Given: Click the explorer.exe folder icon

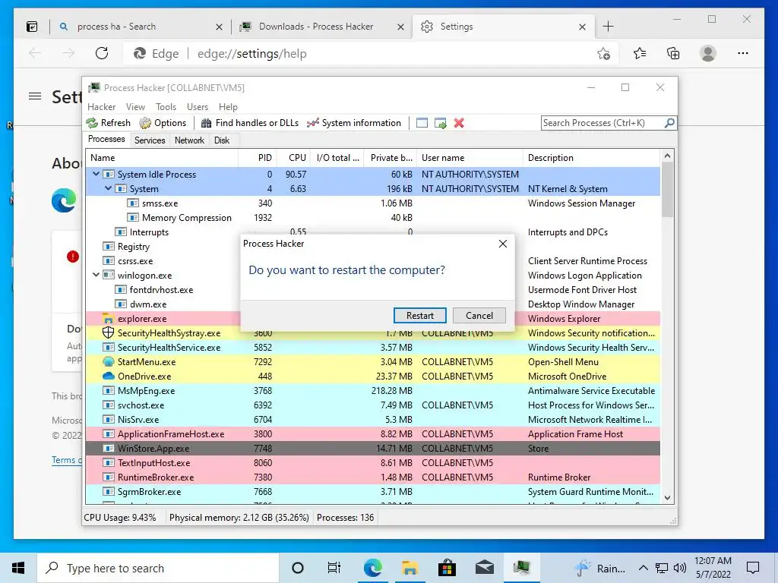Looking at the screenshot, I should tap(108, 318).
